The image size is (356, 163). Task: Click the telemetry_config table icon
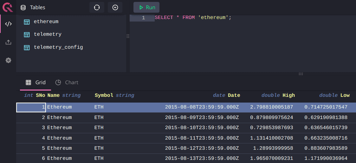coord(27,47)
